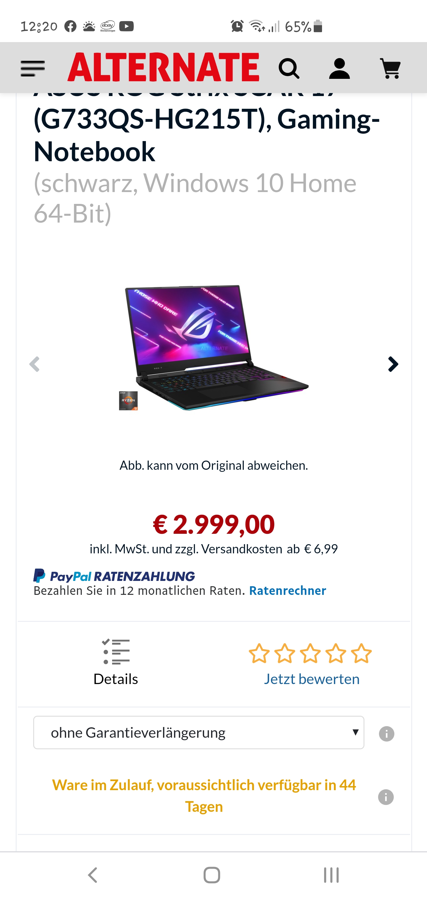427x901 pixels.
Task: Click 'Jetzt bewerten' link
Action: tap(311, 679)
